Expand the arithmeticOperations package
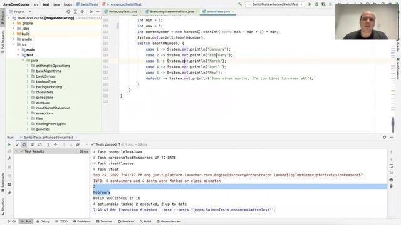Screen dimensions: 401x225 point(28,66)
